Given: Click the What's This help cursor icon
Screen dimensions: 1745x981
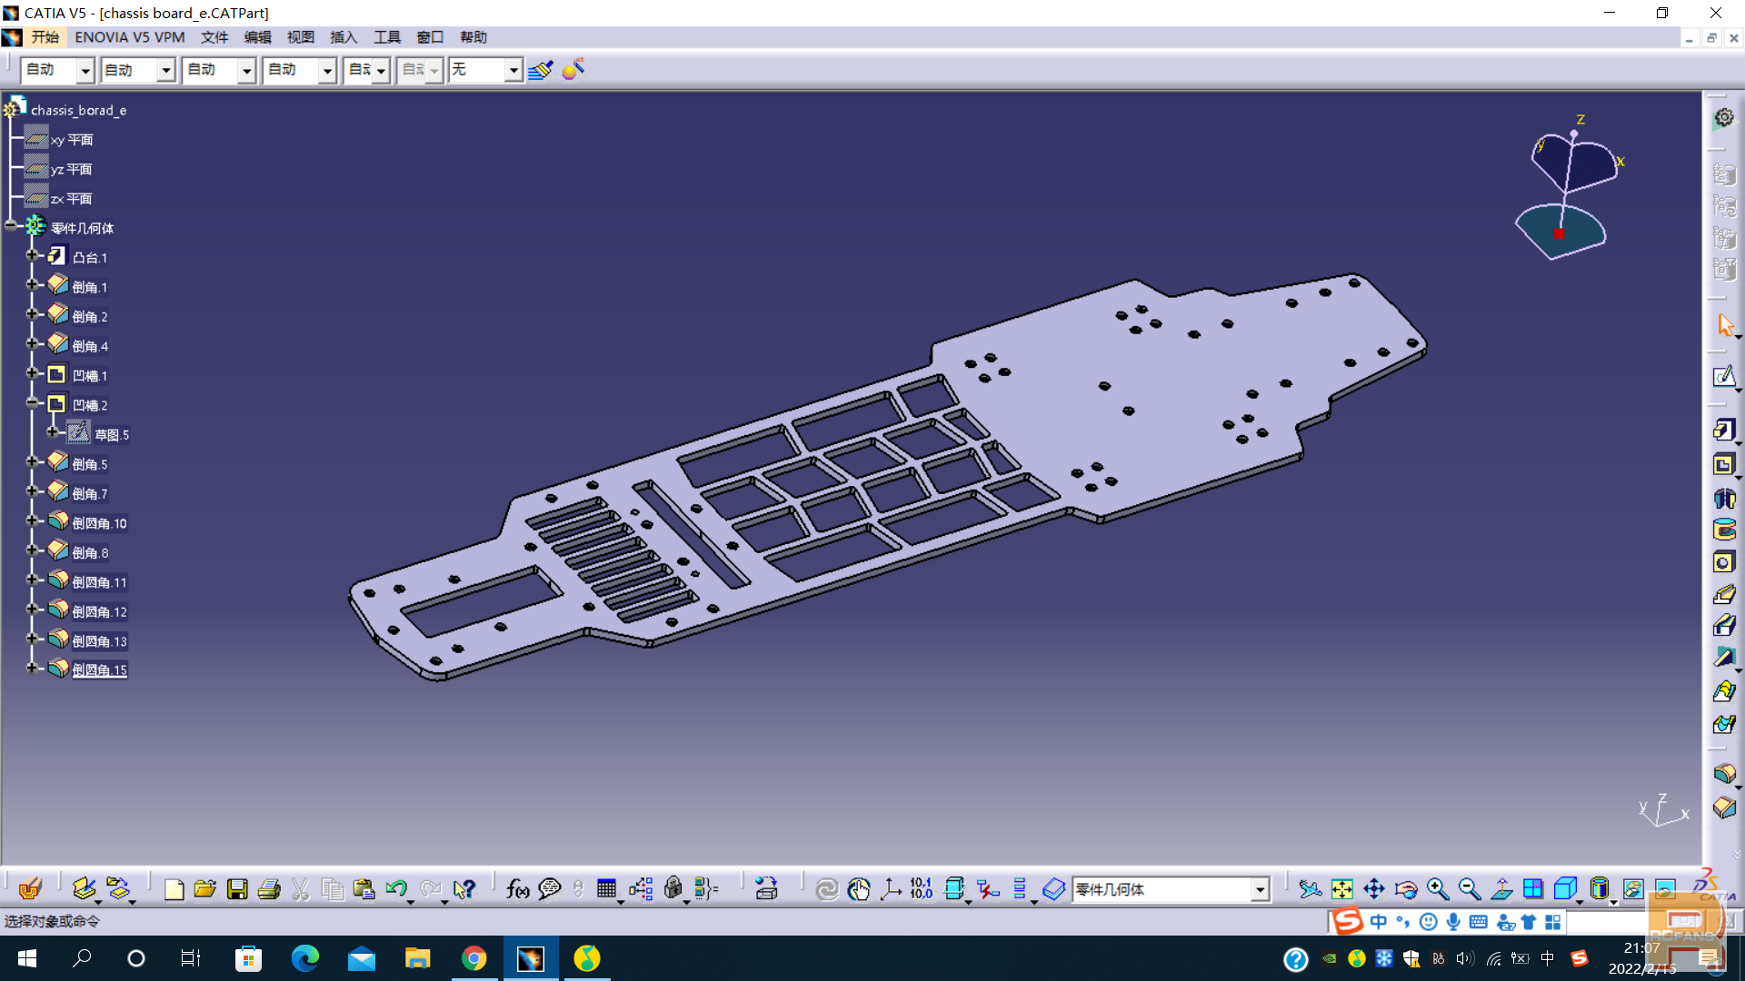Looking at the screenshot, I should (464, 889).
